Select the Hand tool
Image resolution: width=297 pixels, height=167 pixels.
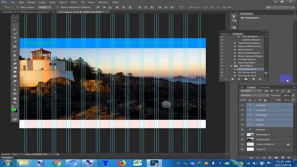click(x=15, y=98)
